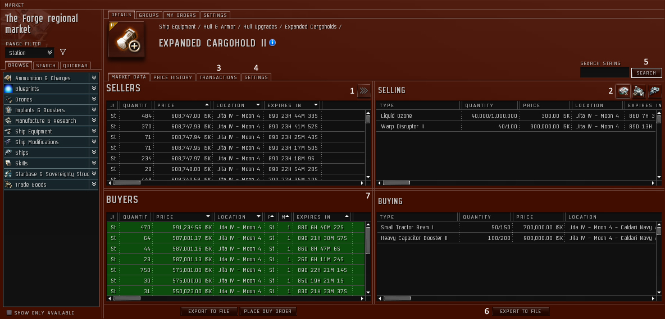Expand the Ships chevron
This screenshot has height=319, width=665.
94,152
